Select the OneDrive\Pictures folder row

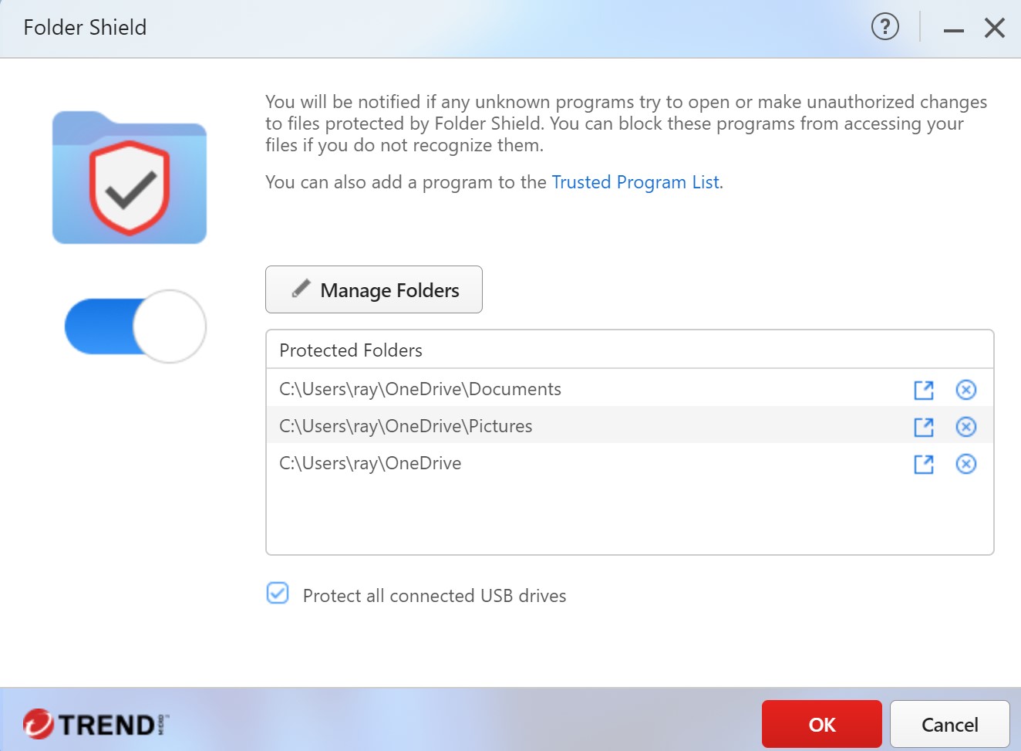coord(406,427)
